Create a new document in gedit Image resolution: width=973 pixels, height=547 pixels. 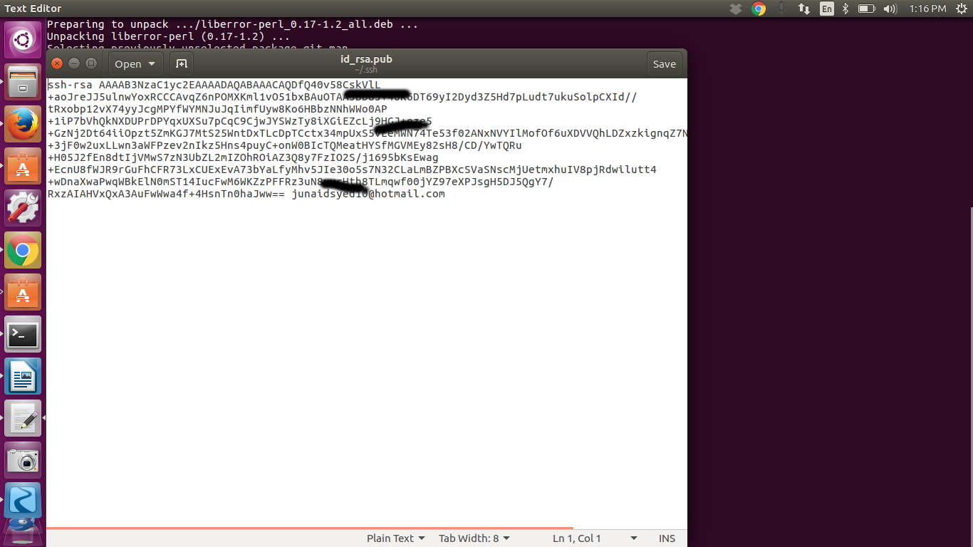[181, 63]
